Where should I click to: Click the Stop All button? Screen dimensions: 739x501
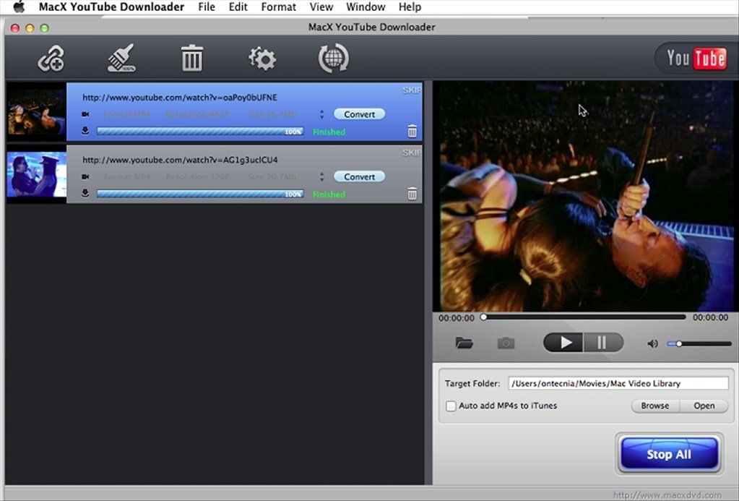[x=669, y=454]
